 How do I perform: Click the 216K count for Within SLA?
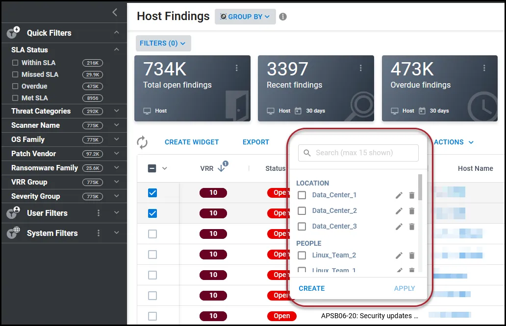[x=93, y=63]
